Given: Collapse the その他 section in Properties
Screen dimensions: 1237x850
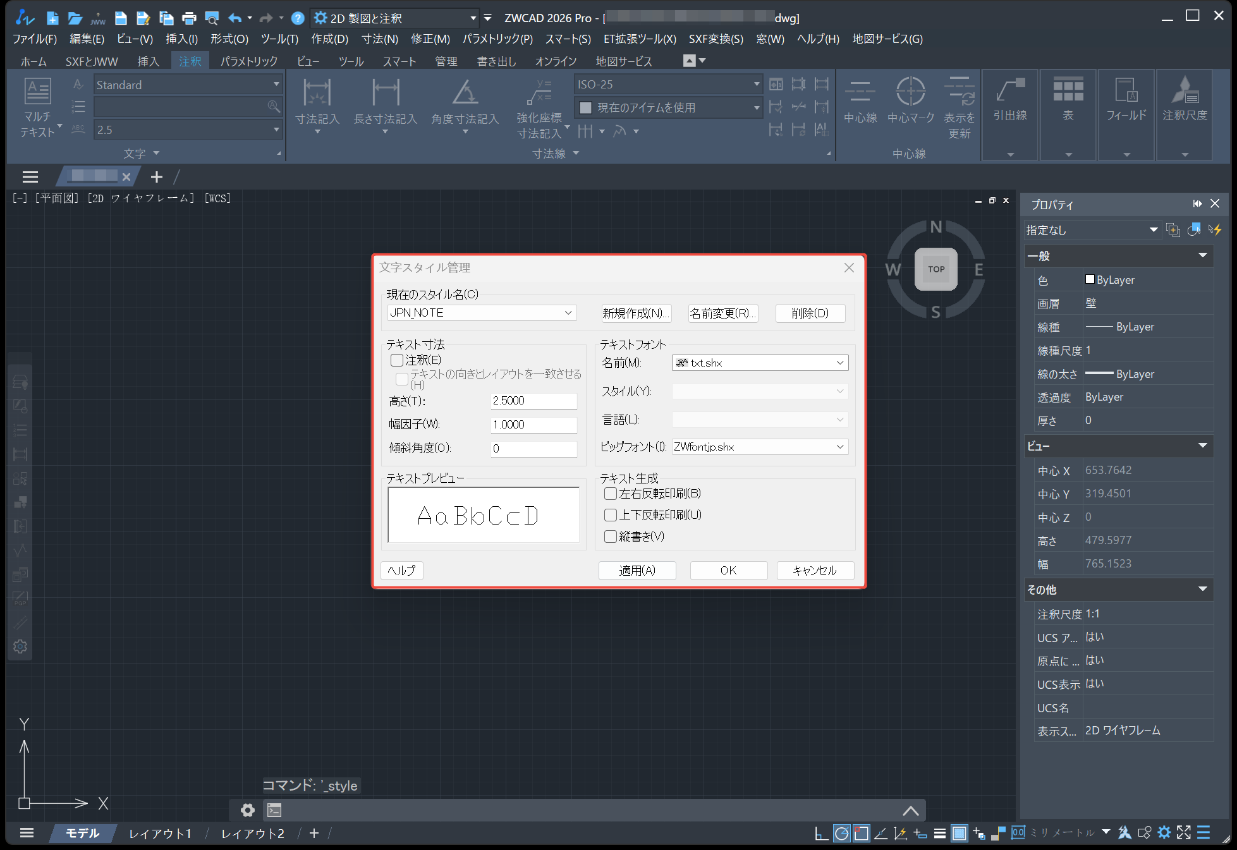Looking at the screenshot, I should 1202,589.
